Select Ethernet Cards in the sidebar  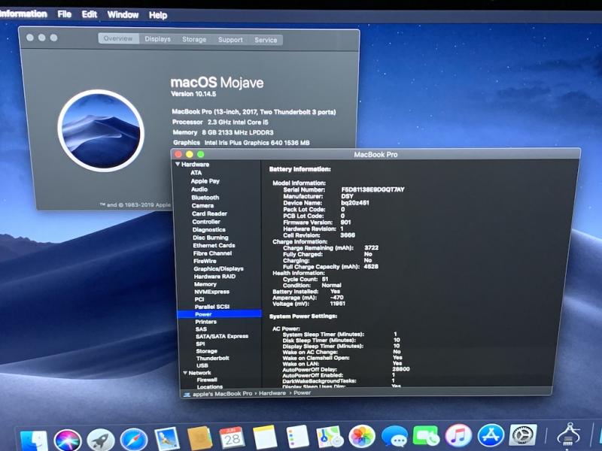(214, 246)
